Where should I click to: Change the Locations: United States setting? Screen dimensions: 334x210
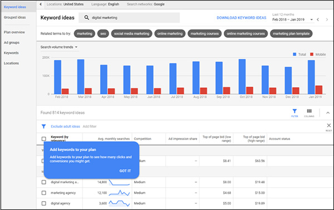coord(65,4)
